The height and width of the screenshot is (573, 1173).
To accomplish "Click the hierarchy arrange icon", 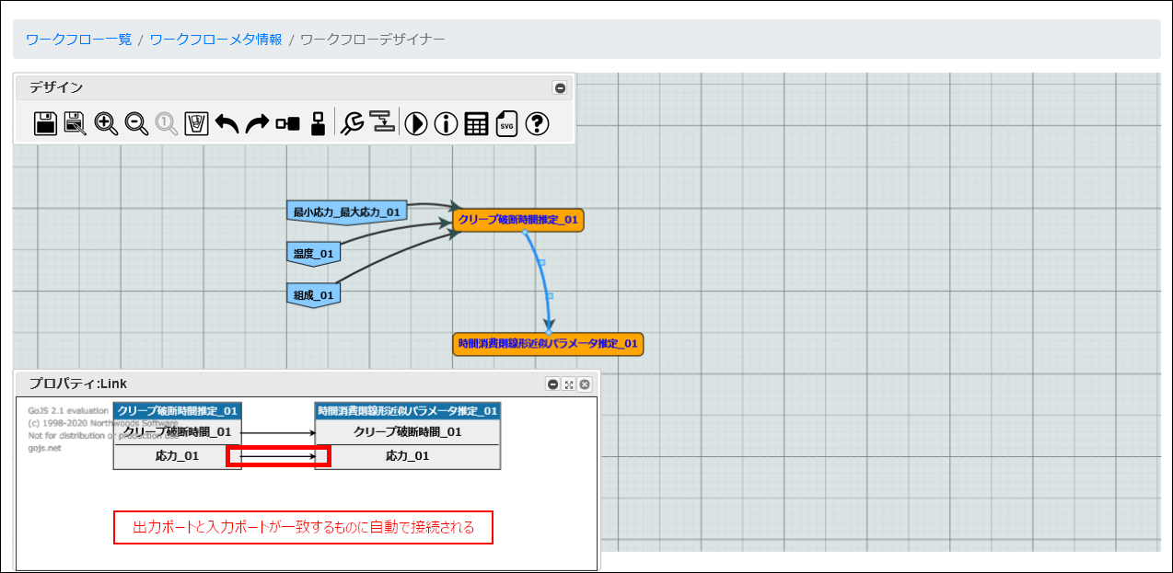I will coord(382,122).
